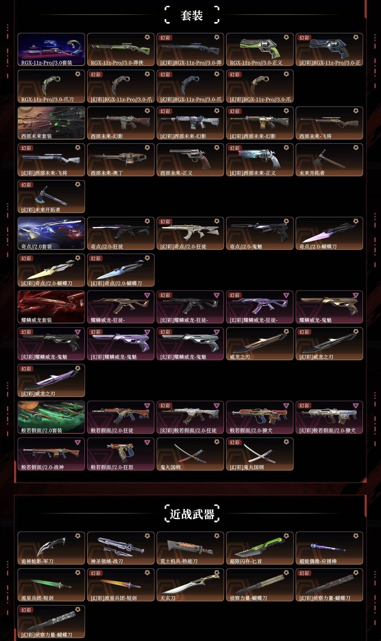Click the 天玄刀 curved blade card

(190, 585)
